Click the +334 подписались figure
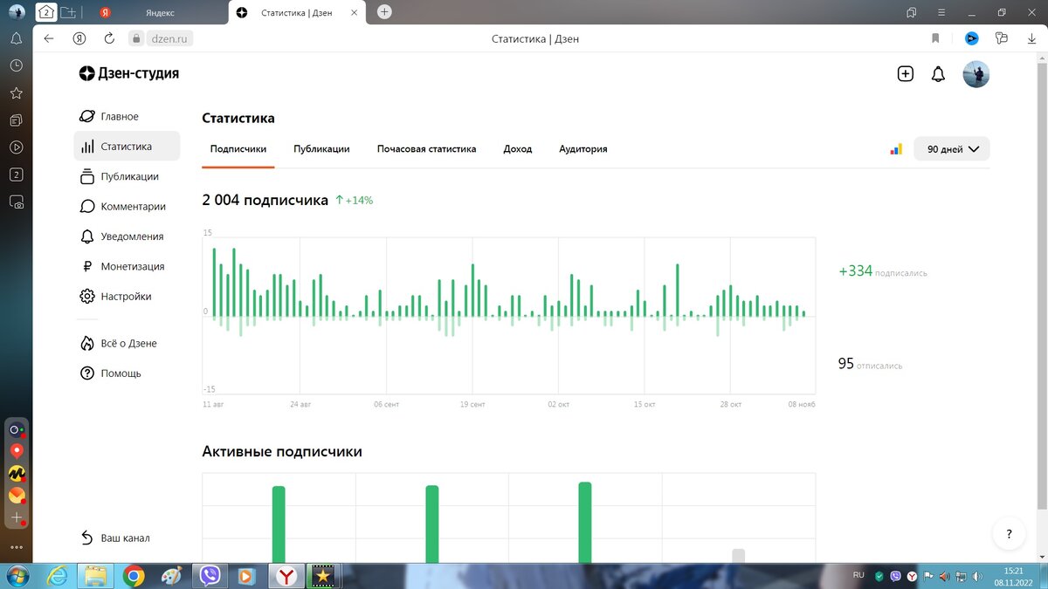Image resolution: width=1048 pixels, height=589 pixels. pos(883,271)
